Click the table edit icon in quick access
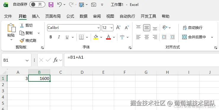219x110 pixels. point(81,5)
